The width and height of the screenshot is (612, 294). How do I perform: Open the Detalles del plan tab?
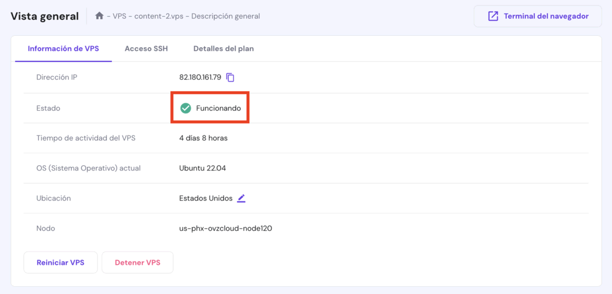click(x=224, y=49)
